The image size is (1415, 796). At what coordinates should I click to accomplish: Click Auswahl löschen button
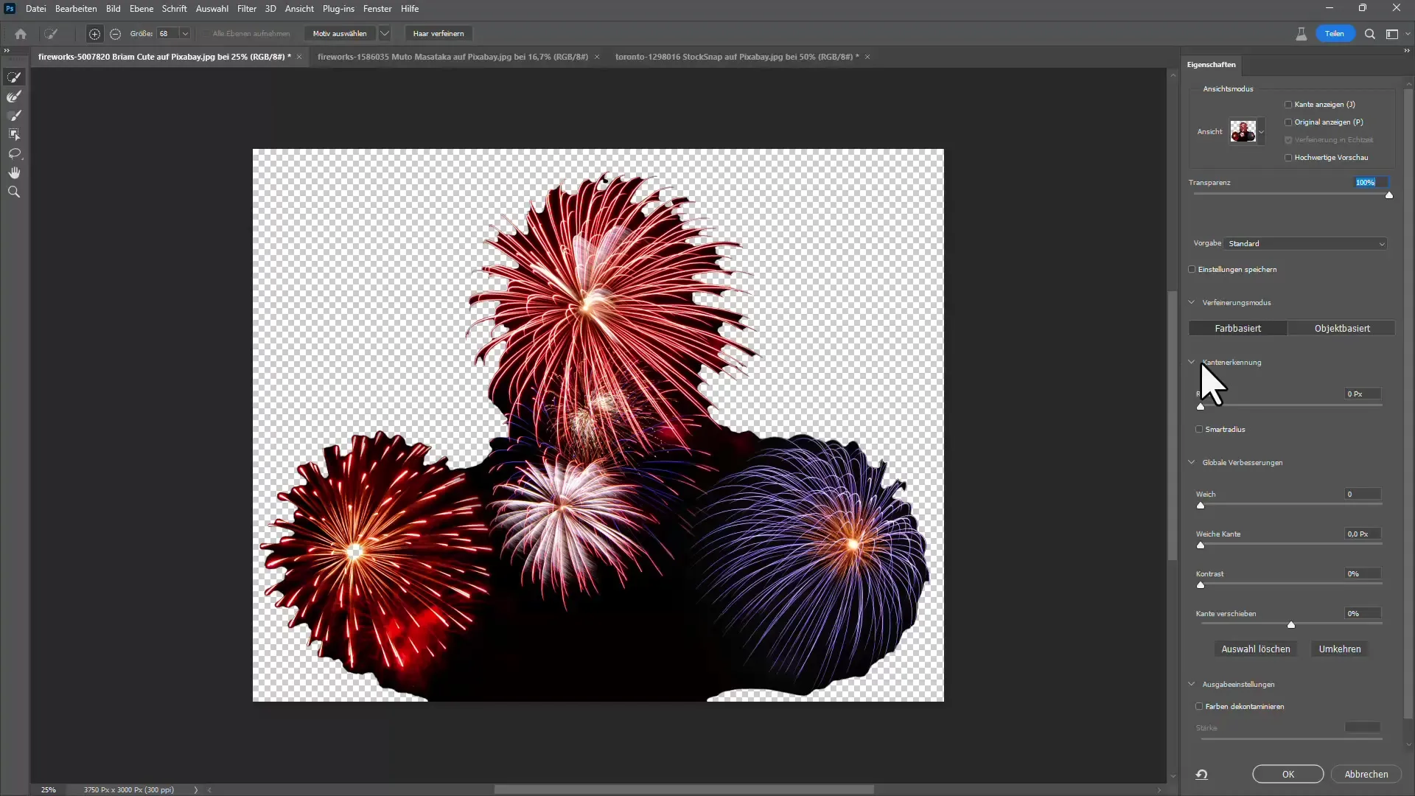point(1256,649)
